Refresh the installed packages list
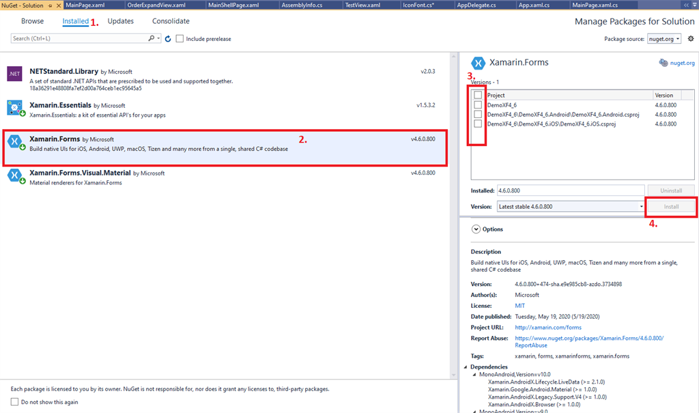The height and width of the screenshot is (413, 699). (x=167, y=39)
